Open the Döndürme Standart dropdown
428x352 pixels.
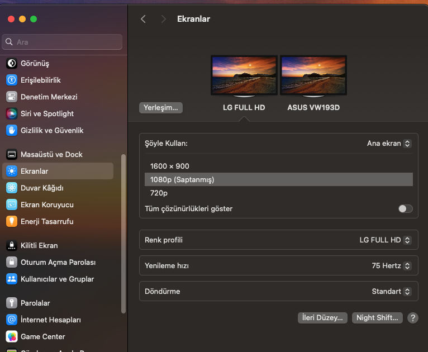point(391,291)
